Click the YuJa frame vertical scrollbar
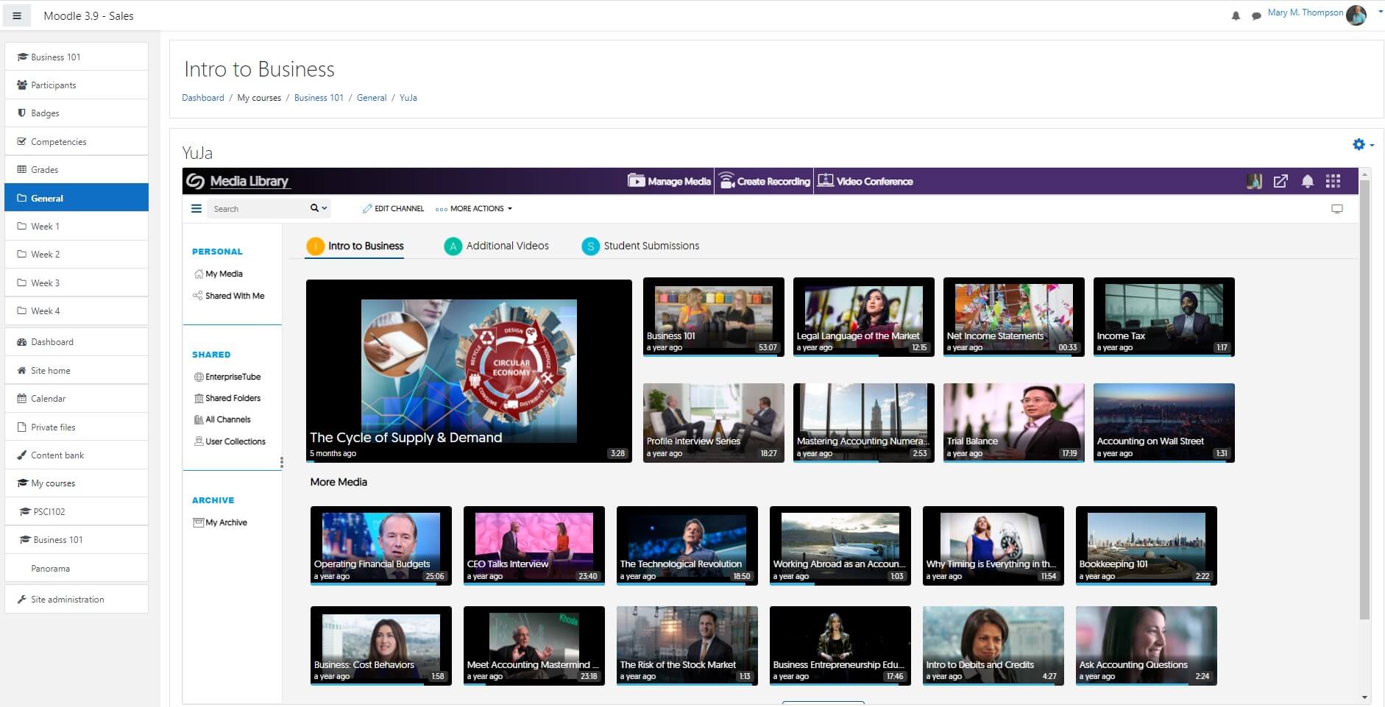 pyautogui.click(x=1364, y=399)
